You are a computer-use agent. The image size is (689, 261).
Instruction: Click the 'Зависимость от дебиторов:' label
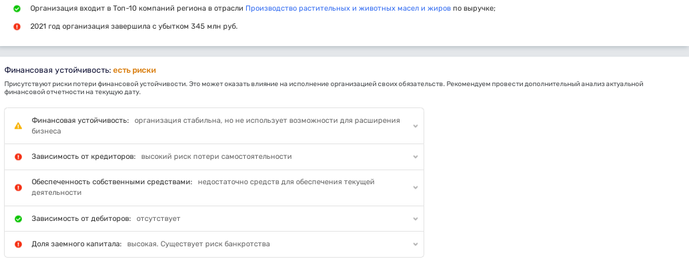81,218
